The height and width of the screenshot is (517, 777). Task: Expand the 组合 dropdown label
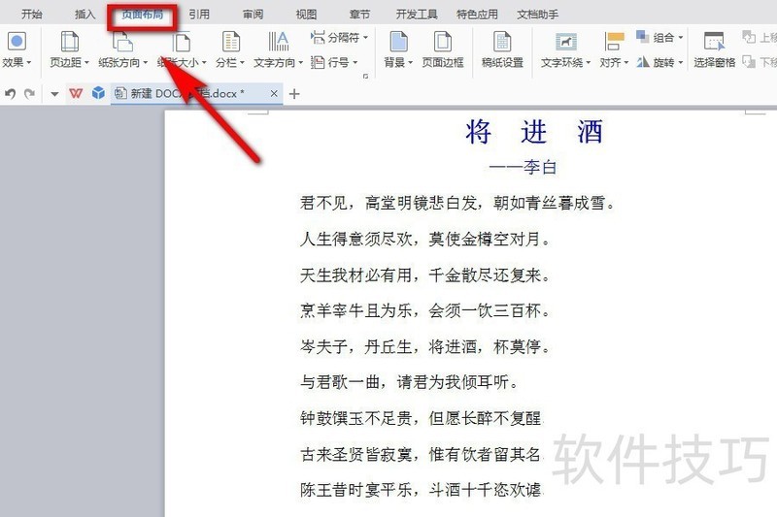pos(668,37)
